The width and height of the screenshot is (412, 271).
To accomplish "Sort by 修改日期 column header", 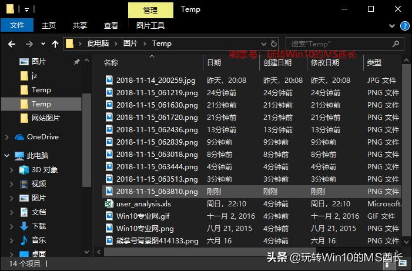I will (x=325, y=63).
